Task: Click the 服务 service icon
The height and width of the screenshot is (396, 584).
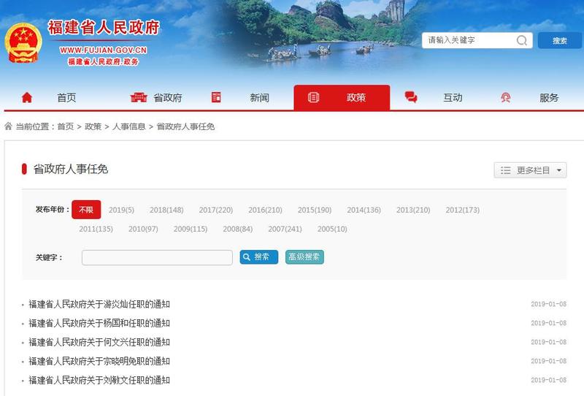Action: 505,98
